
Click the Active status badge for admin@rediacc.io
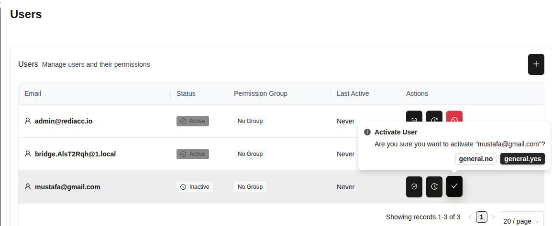click(x=193, y=121)
